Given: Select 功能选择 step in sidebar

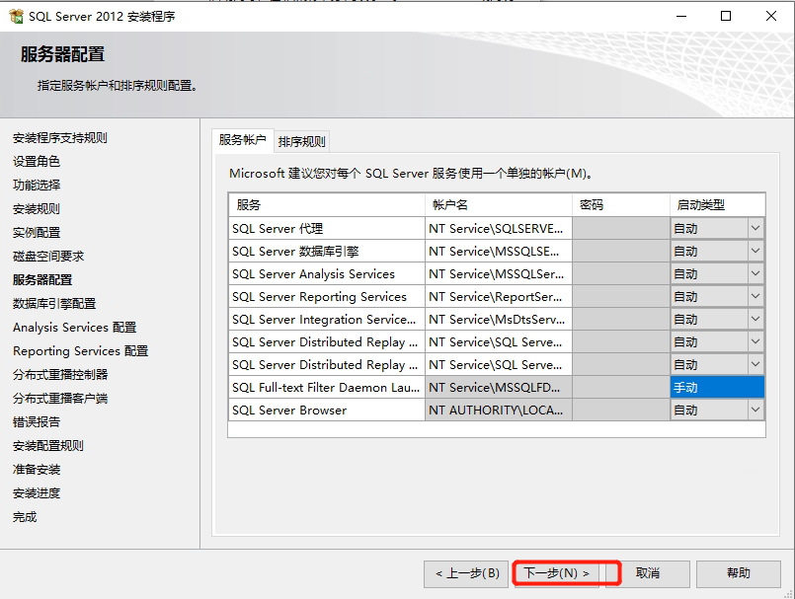Looking at the screenshot, I should (x=37, y=185).
